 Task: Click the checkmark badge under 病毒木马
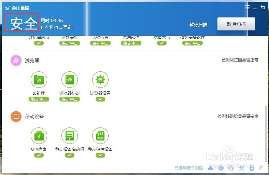(161, 43)
